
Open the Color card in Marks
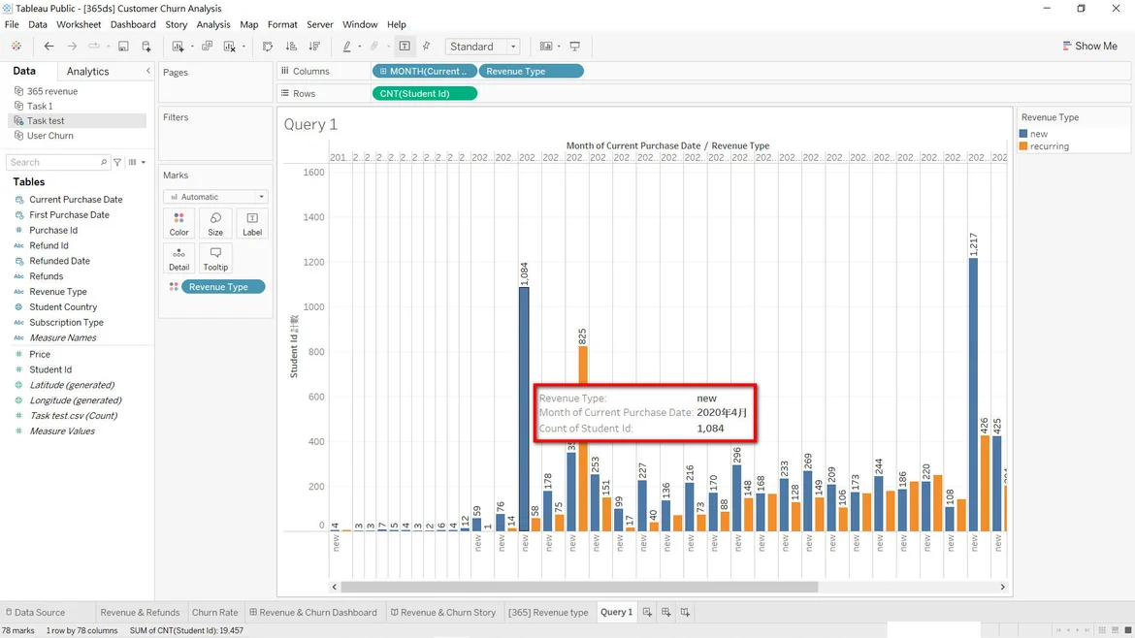coord(179,223)
